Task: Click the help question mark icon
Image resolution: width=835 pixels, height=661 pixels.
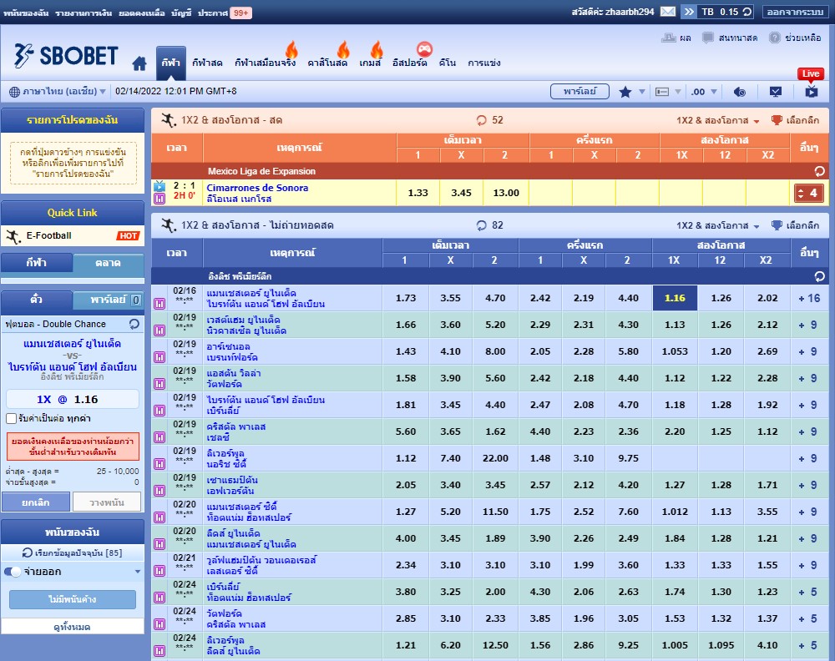Action: click(775, 38)
